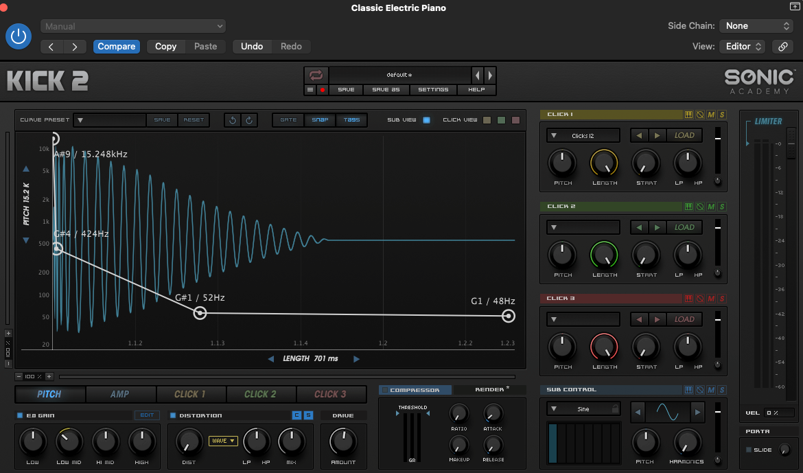Click the Load button for Click 2
This screenshot has width=803, height=473.
(x=684, y=227)
